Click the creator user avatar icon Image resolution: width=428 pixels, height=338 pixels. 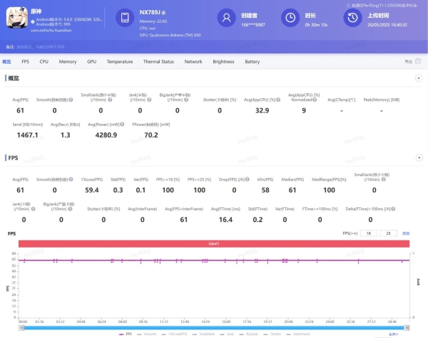227,18
